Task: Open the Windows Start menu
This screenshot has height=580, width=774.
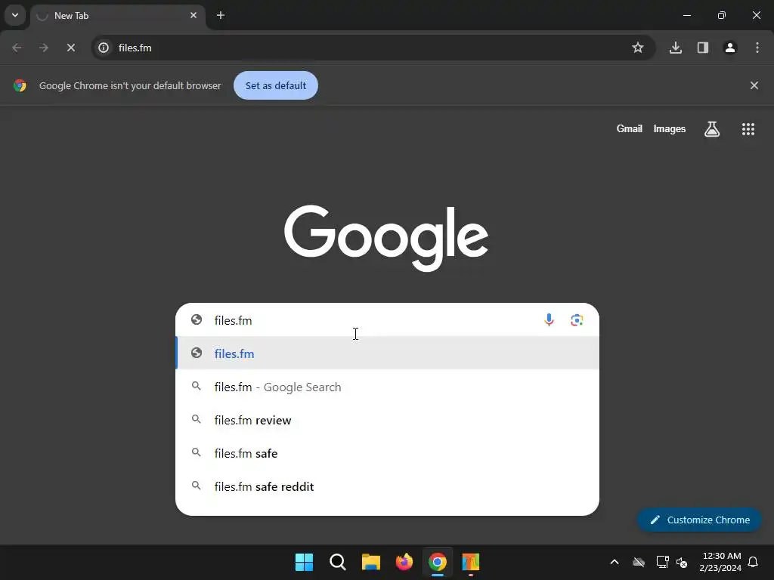Action: tap(304, 562)
